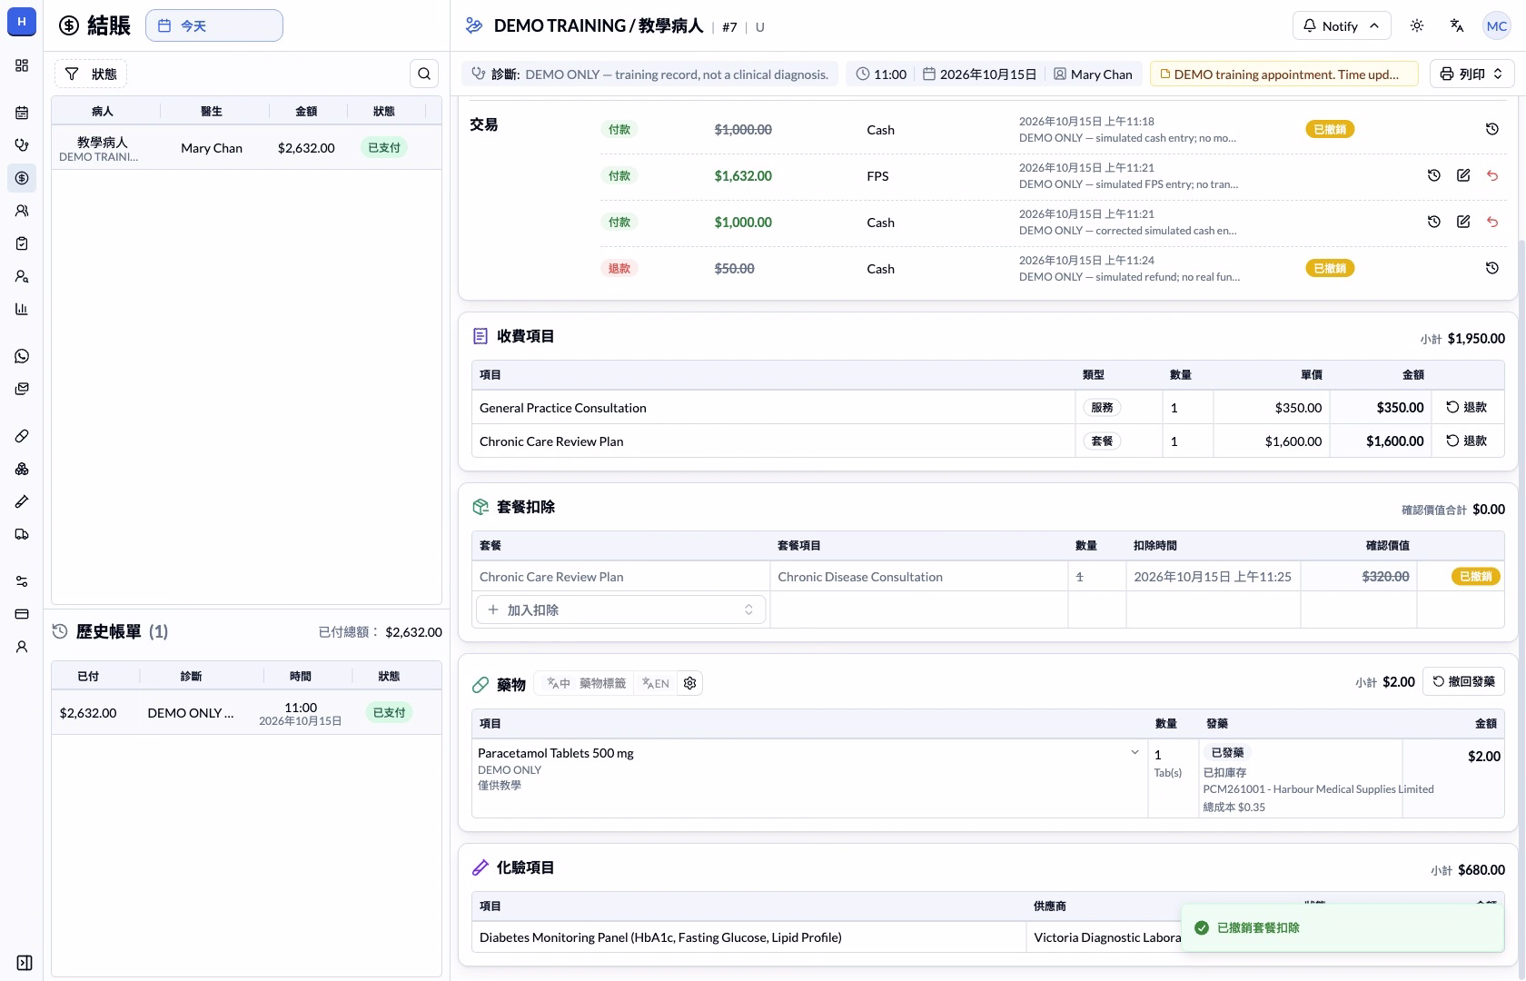This screenshot has width=1526, height=981.
Task: Refund the Chronic Care Review Plan item
Action: tap(1467, 441)
